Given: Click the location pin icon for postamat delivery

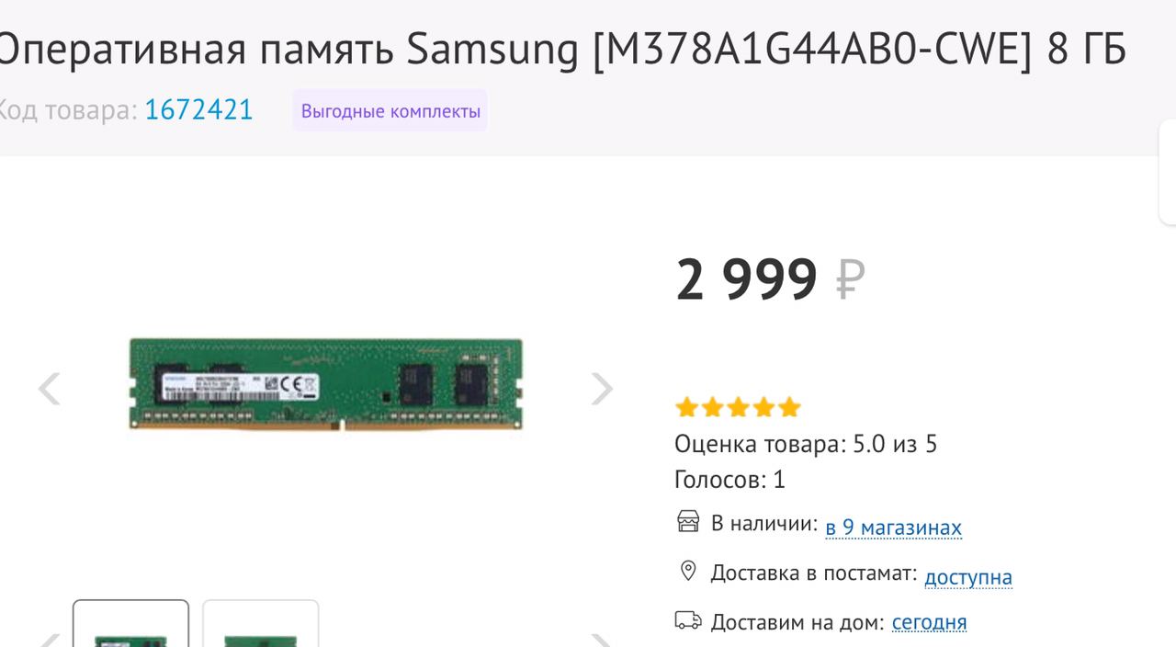Looking at the screenshot, I should [688, 572].
